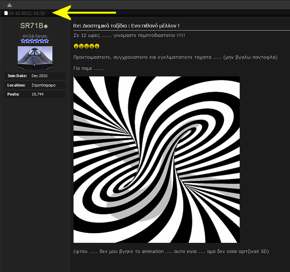Click the blue reputation stars under AVClub Fanatic
The height and width of the screenshot is (272, 290).
click(x=35, y=41)
